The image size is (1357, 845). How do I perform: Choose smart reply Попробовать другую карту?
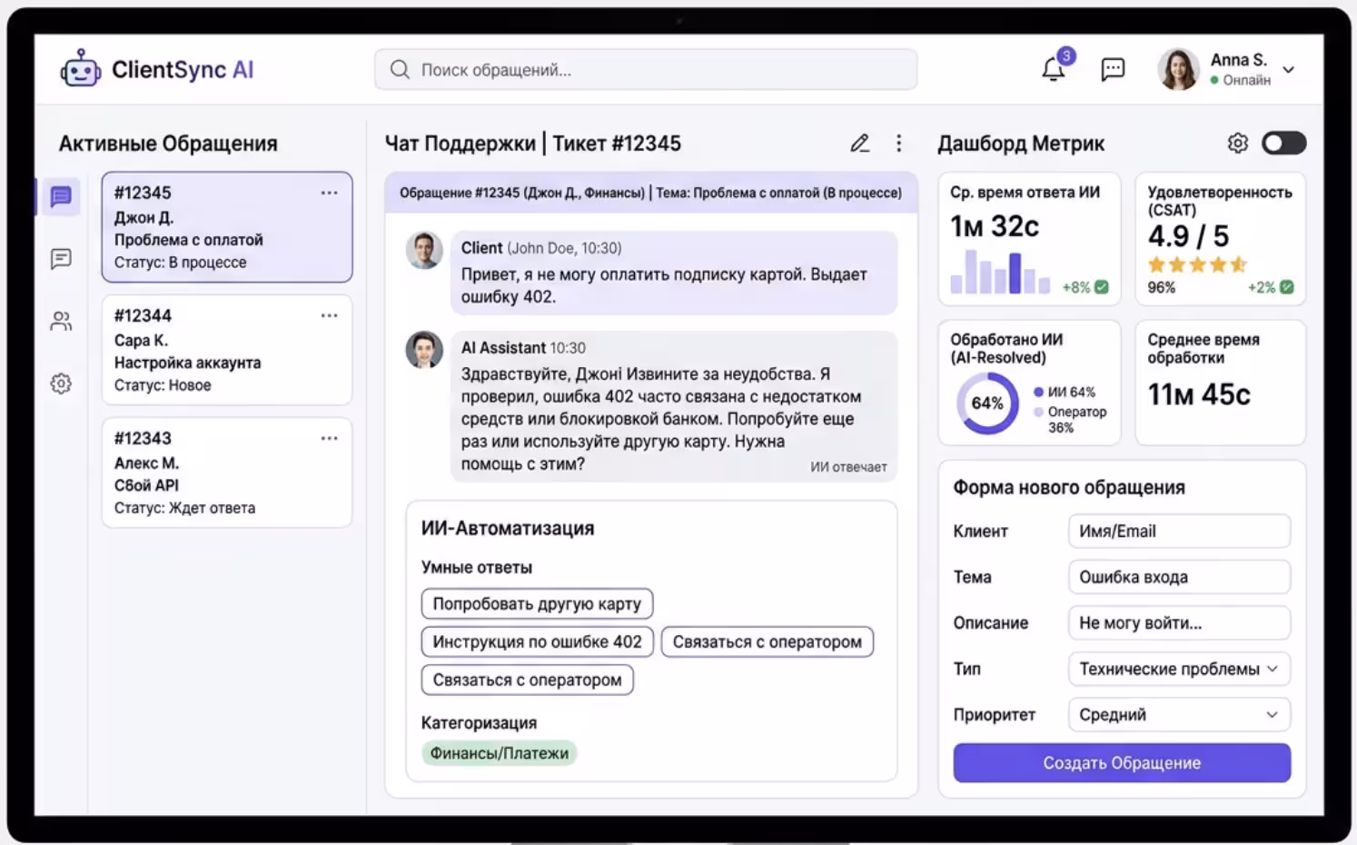coord(536,604)
